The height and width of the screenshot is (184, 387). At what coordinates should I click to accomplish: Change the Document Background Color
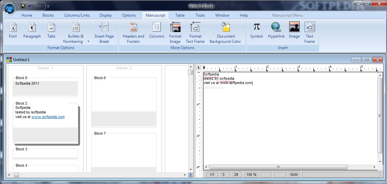pos(225,33)
